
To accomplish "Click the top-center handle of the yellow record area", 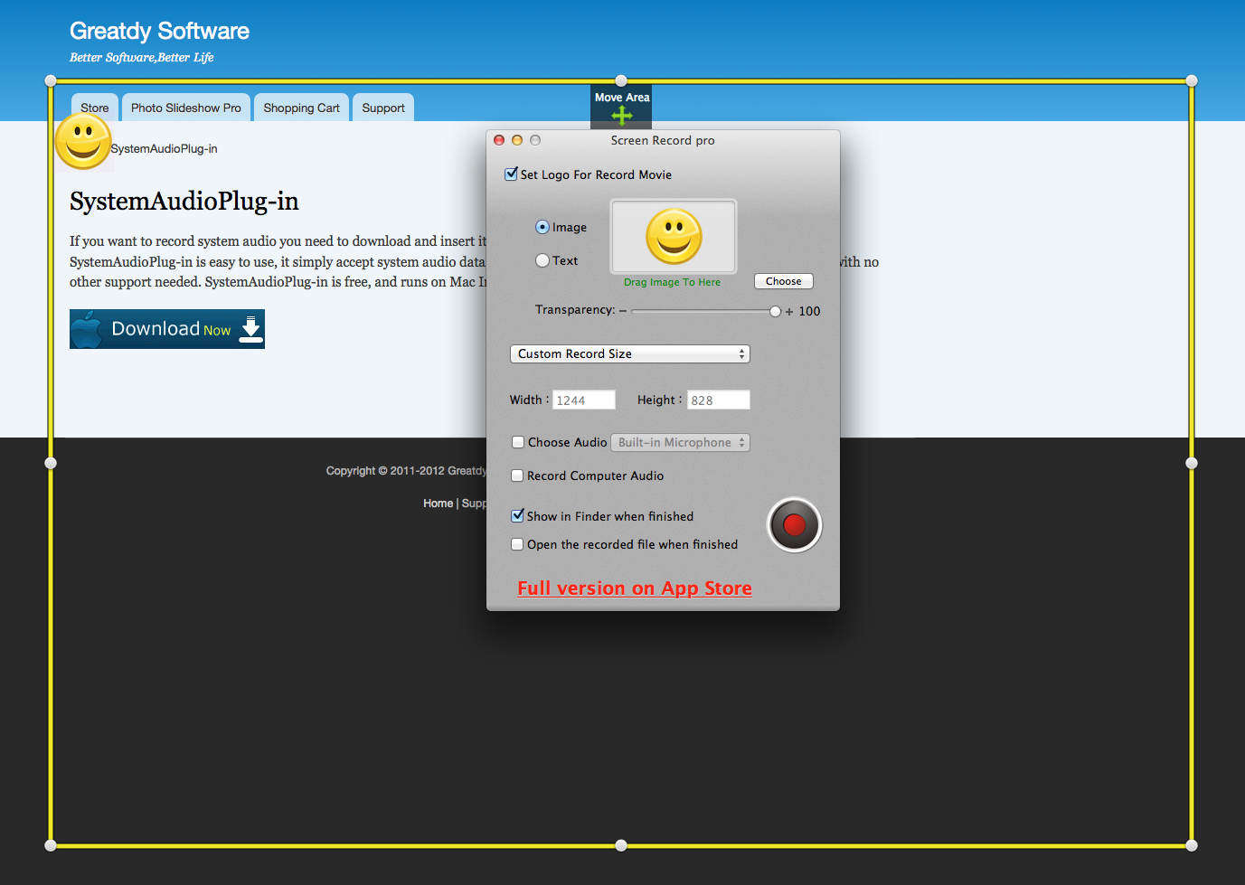I will click(x=621, y=80).
